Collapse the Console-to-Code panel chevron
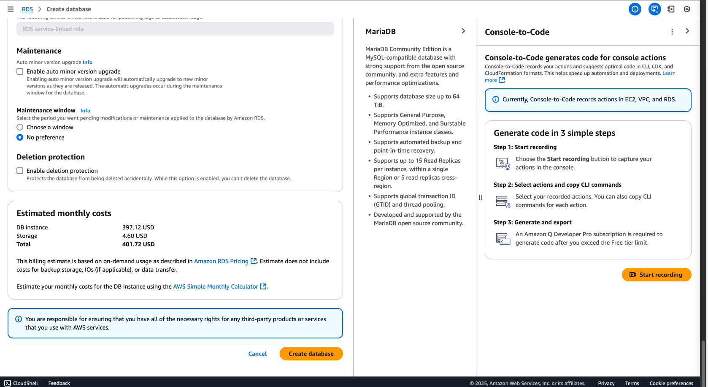 coord(687,31)
